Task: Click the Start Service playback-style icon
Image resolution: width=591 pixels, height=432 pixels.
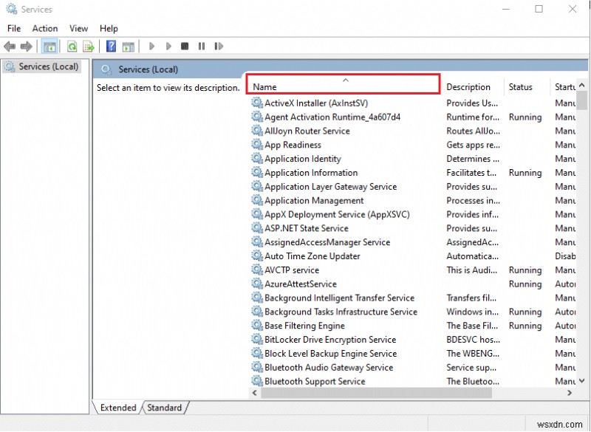Action: (x=151, y=46)
